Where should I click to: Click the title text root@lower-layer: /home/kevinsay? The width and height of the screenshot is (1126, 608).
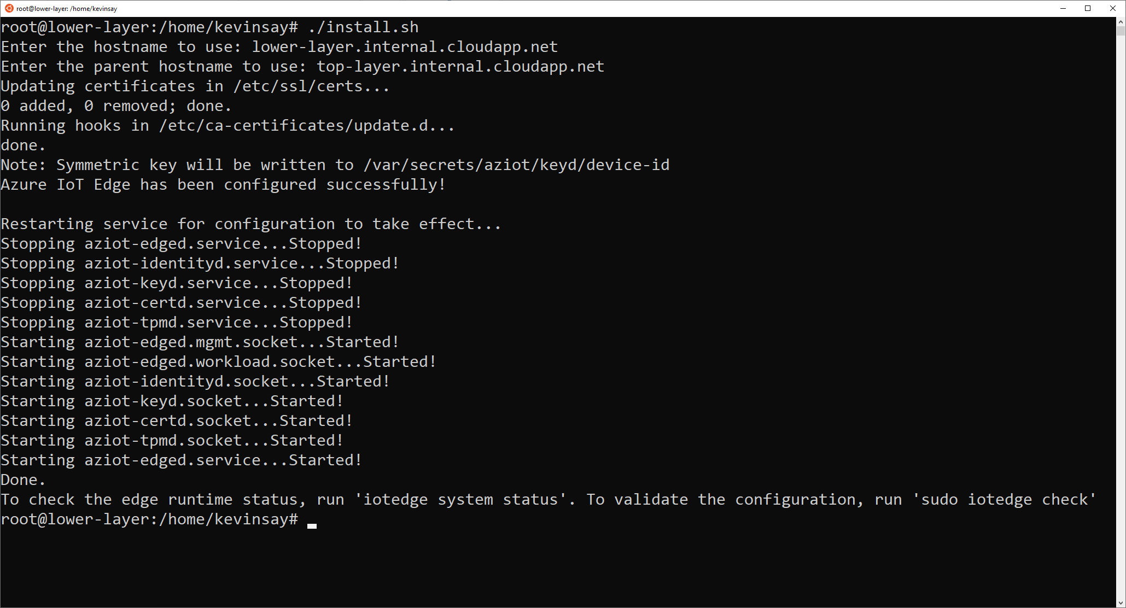pyautogui.click(x=66, y=8)
